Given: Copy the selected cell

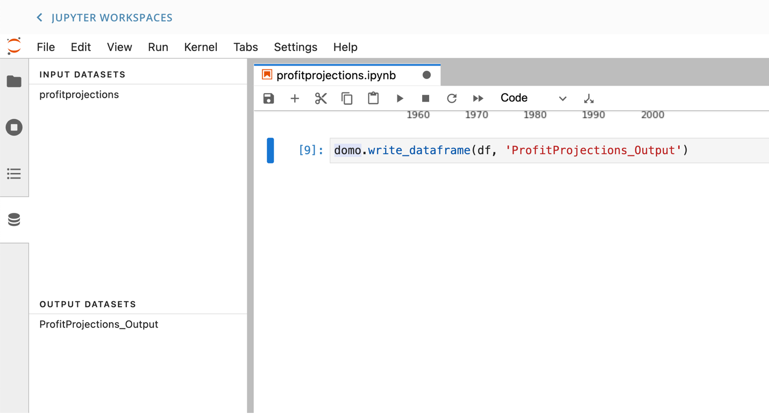Looking at the screenshot, I should point(347,98).
